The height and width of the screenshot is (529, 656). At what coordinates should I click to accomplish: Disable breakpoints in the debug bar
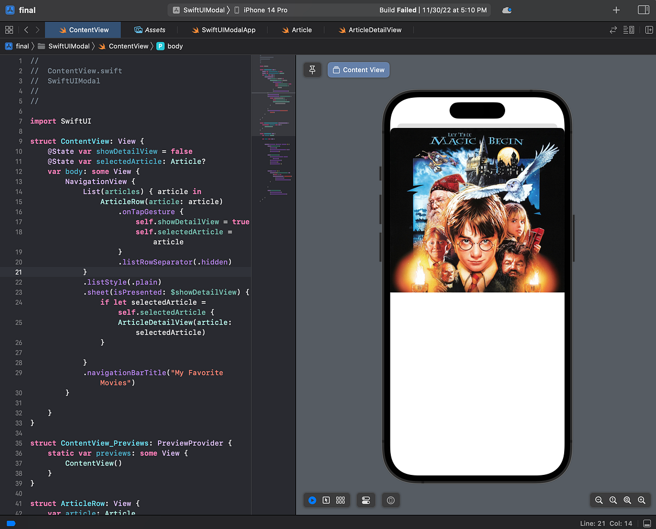pyautogui.click(x=10, y=523)
